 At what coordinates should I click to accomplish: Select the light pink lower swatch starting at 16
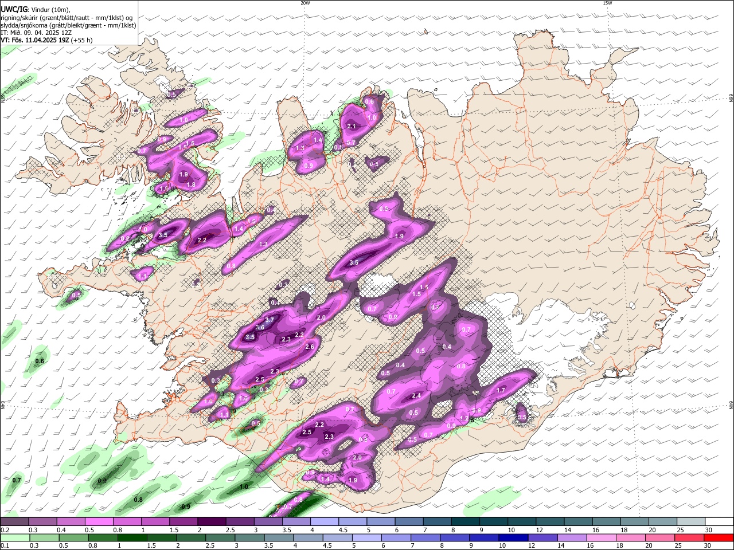pyautogui.click(x=601, y=537)
